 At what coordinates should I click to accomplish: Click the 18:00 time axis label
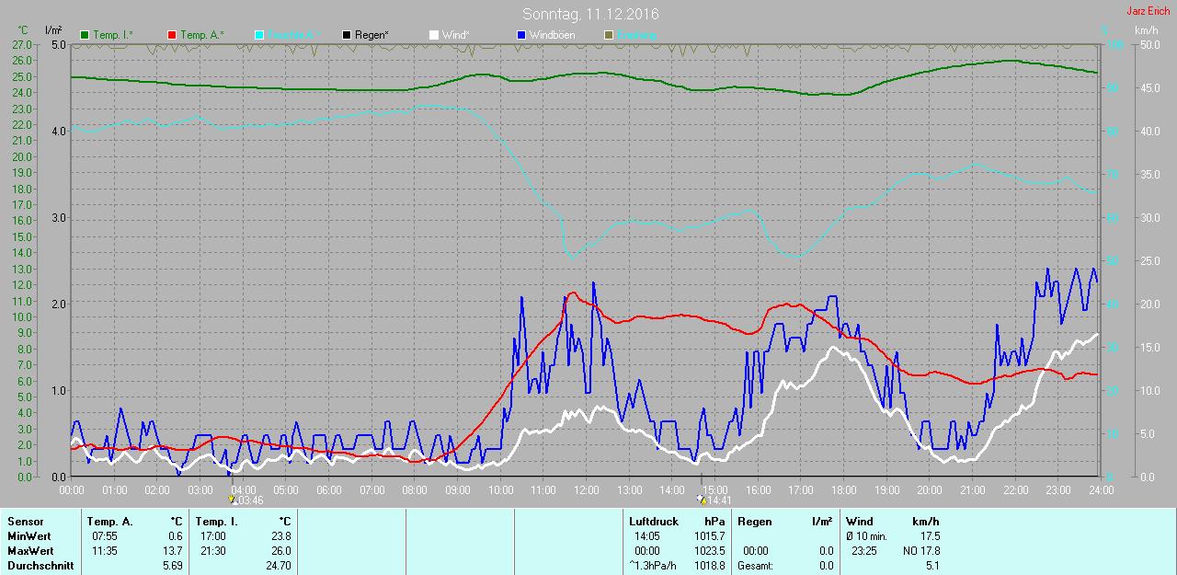[843, 489]
